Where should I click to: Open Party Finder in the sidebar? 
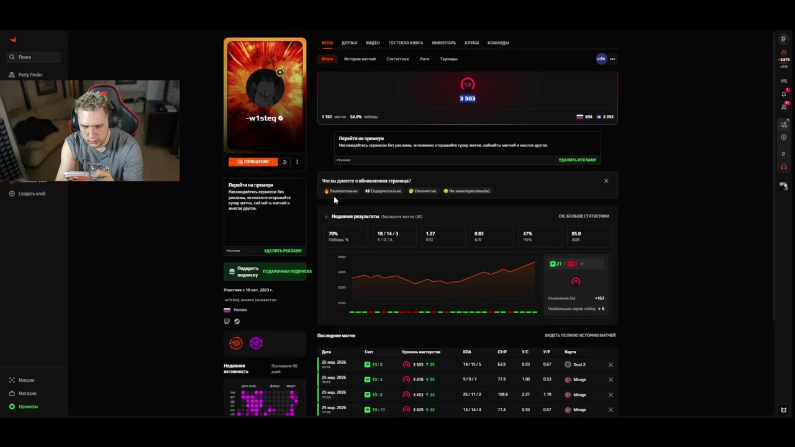click(x=26, y=75)
